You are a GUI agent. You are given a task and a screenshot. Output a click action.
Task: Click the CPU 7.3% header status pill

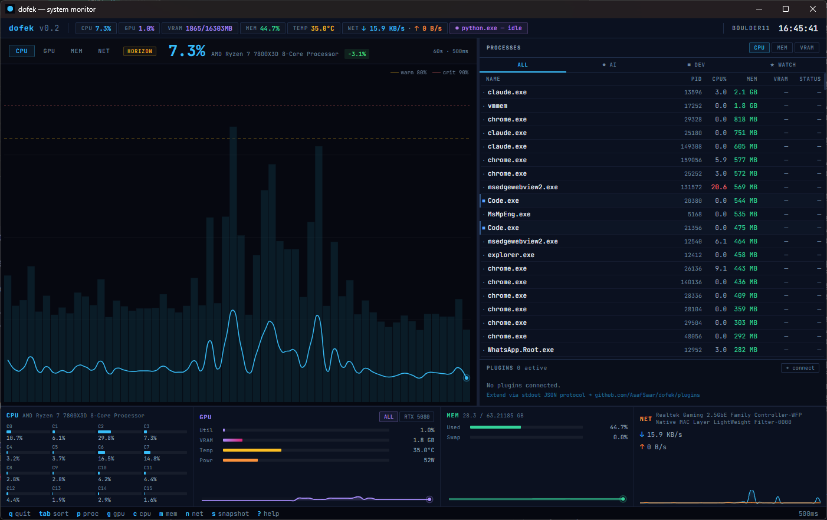click(x=96, y=28)
